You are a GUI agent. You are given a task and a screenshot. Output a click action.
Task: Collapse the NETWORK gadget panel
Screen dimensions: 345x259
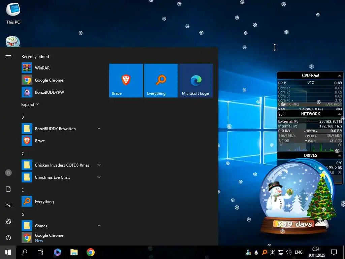pos(340,114)
